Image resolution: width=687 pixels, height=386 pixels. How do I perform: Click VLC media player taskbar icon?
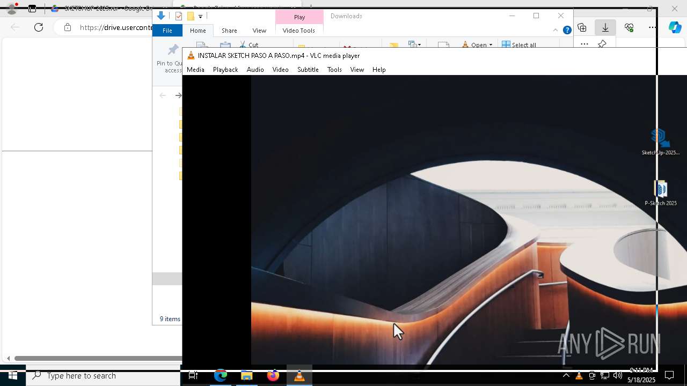pyautogui.click(x=299, y=376)
